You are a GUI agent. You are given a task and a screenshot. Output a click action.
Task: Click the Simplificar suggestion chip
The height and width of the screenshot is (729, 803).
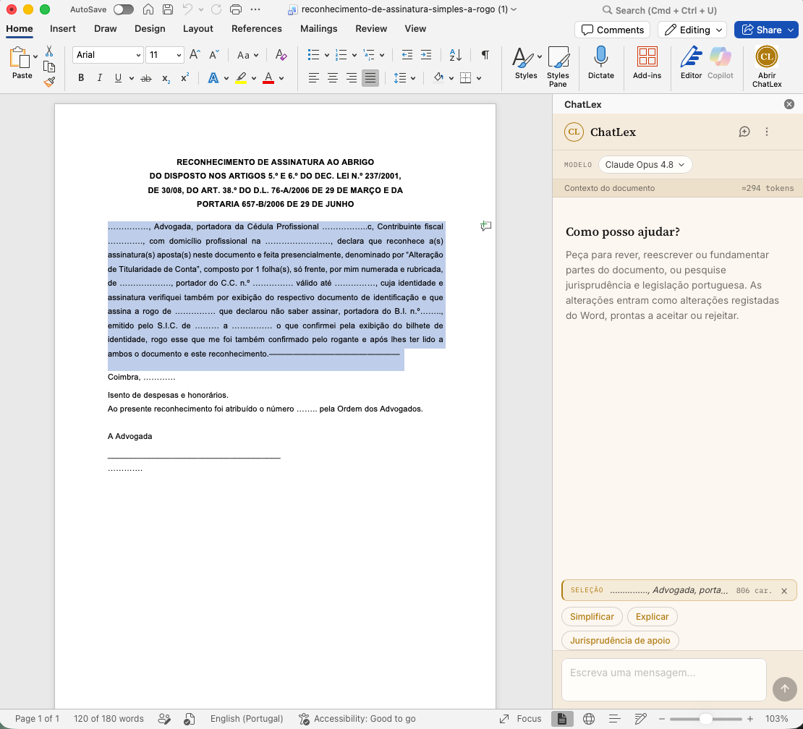coord(592,616)
